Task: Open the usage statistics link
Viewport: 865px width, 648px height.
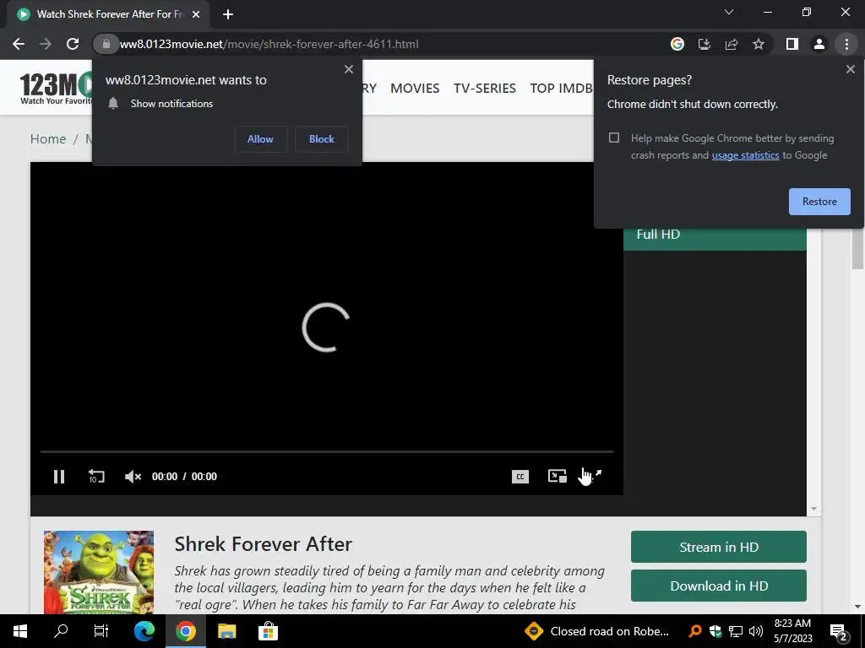Action: click(x=745, y=155)
